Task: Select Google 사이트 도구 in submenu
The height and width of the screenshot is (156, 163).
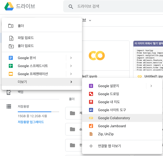Action: point(122,110)
